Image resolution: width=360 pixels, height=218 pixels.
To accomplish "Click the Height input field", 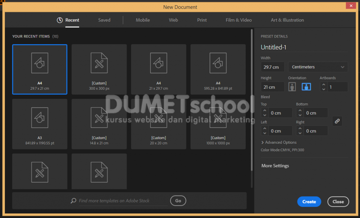I will coord(273,87).
